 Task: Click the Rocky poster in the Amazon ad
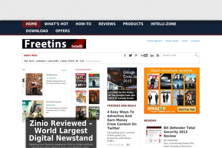coord(166,98)
